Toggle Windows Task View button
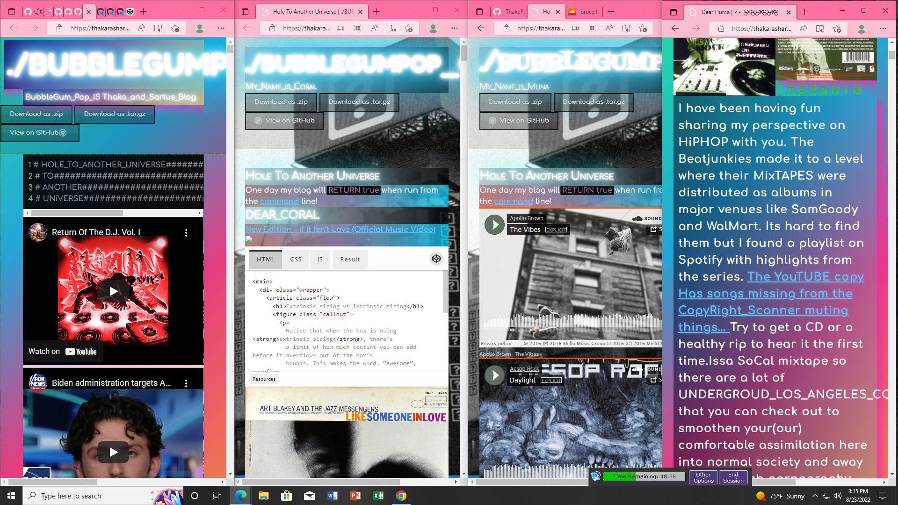This screenshot has height=505, width=898. [217, 496]
